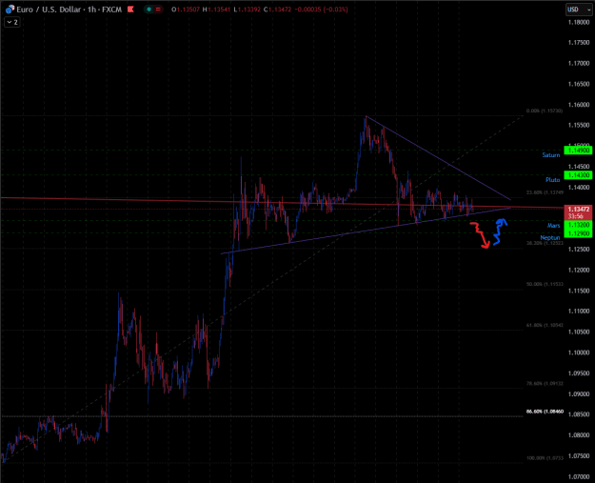Select the Neptun text label

click(550, 238)
